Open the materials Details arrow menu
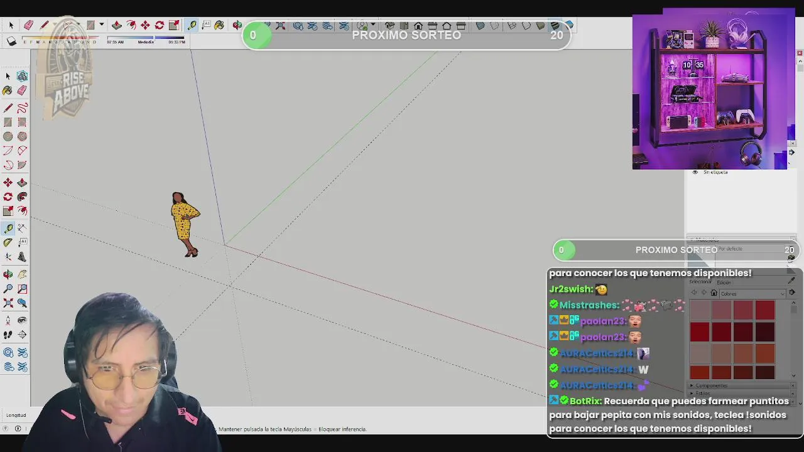 (x=791, y=293)
